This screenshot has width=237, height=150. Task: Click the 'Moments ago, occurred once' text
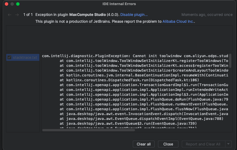[207, 14]
